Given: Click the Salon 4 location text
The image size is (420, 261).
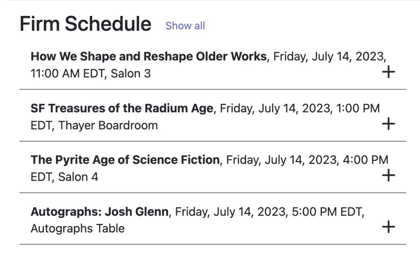Looking at the screenshot, I should pos(78,177).
